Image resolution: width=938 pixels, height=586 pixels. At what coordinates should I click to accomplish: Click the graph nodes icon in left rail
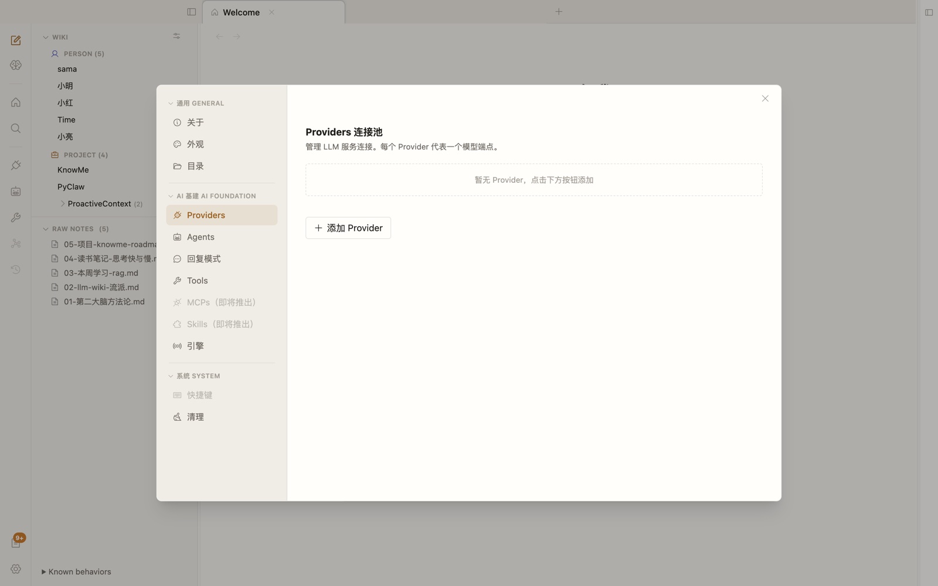(16, 243)
